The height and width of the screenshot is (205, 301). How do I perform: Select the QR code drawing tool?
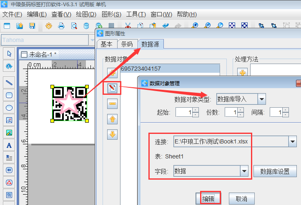click(9, 195)
